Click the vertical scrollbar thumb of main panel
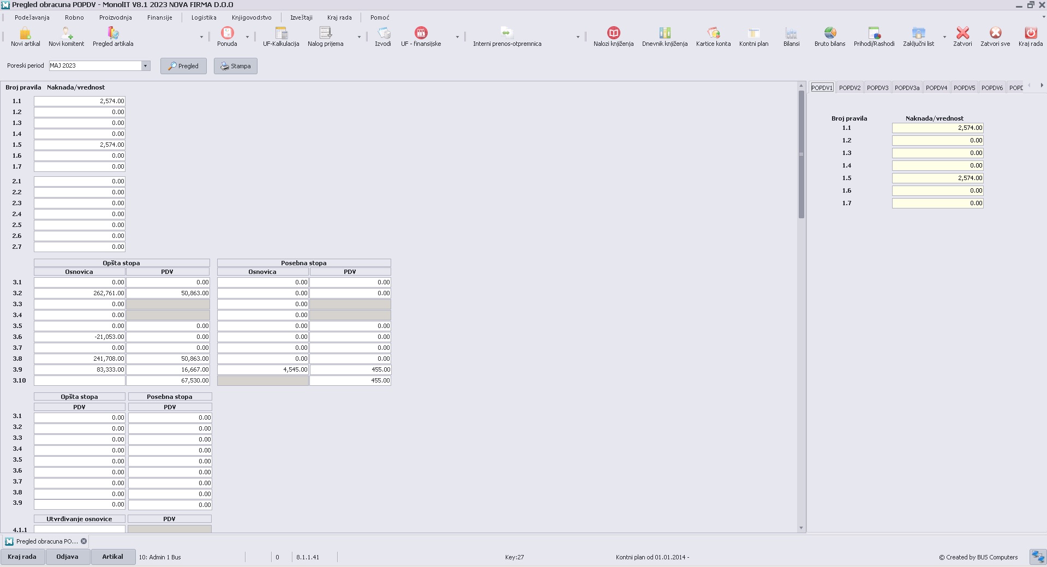This screenshot has width=1047, height=567. [801, 154]
